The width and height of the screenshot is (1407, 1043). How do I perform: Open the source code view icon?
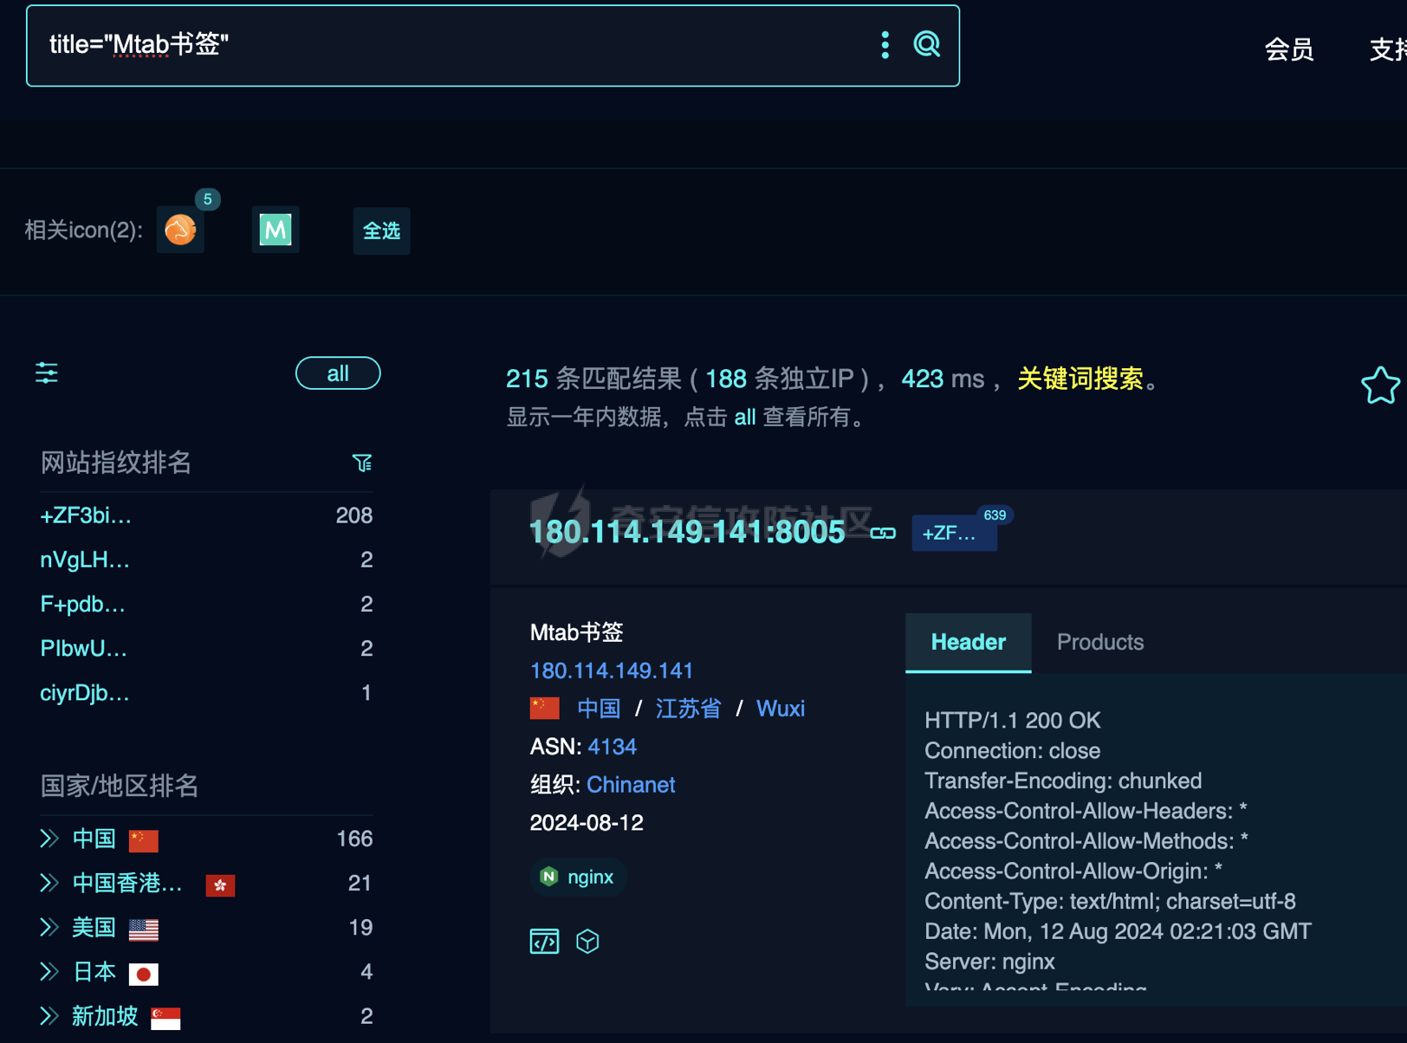544,941
